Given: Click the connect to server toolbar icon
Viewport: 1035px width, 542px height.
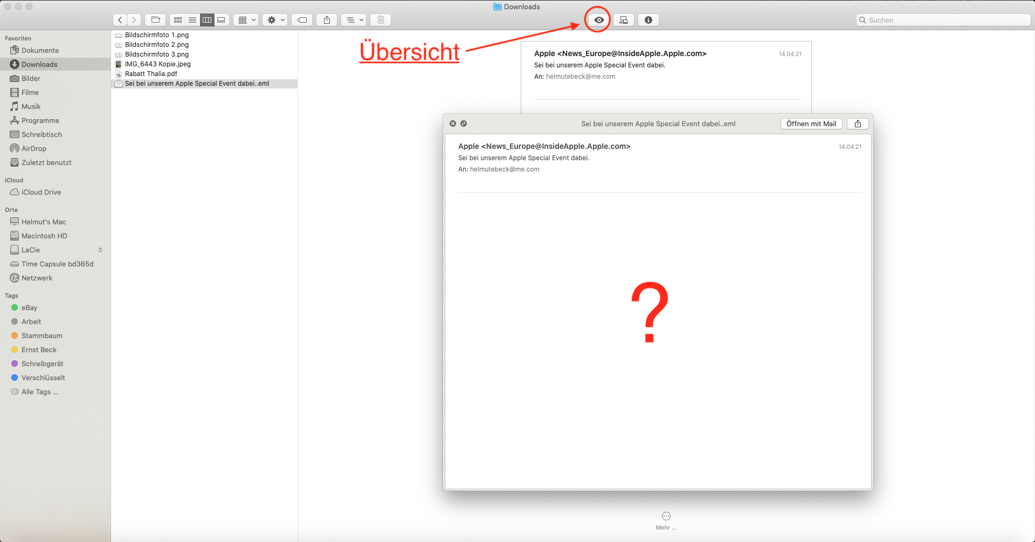Looking at the screenshot, I should point(624,20).
